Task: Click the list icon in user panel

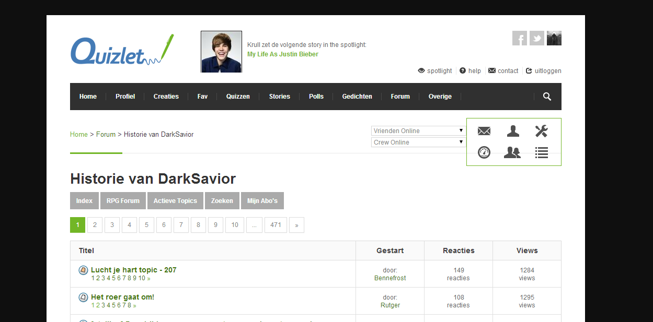Action: 542,152
